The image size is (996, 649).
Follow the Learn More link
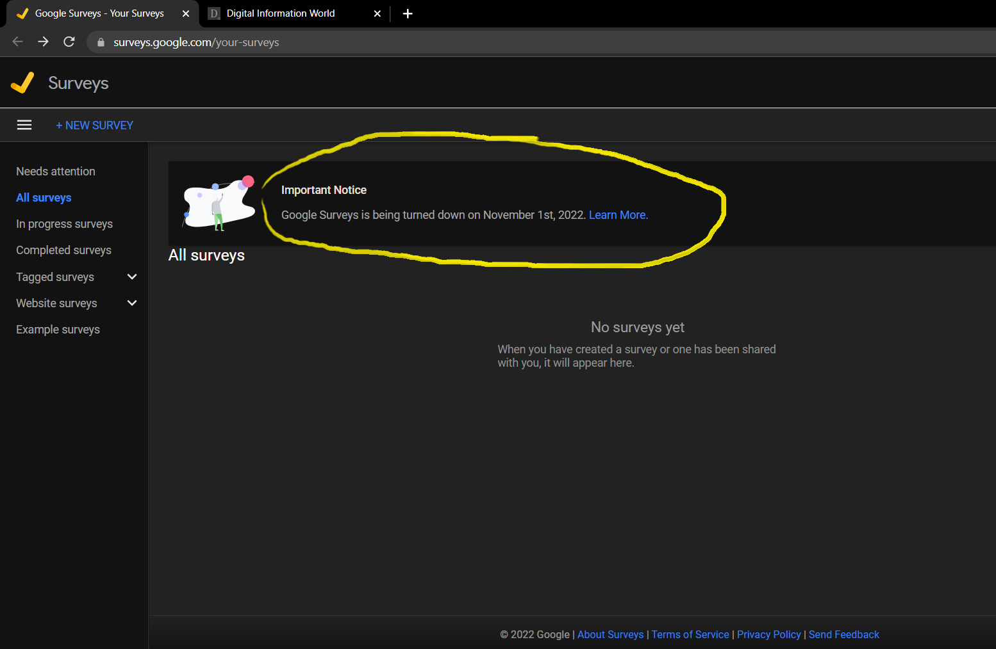(x=618, y=215)
